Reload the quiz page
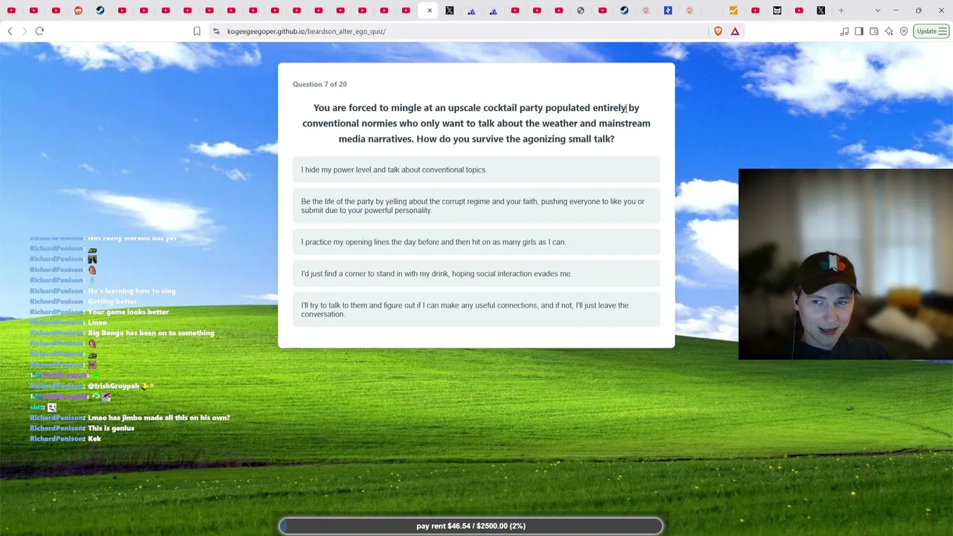Image resolution: width=953 pixels, height=536 pixels. (x=39, y=31)
